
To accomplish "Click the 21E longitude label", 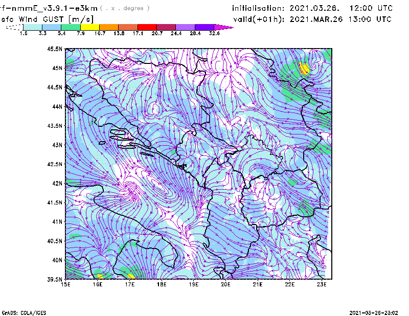I will pyautogui.click(x=258, y=284).
